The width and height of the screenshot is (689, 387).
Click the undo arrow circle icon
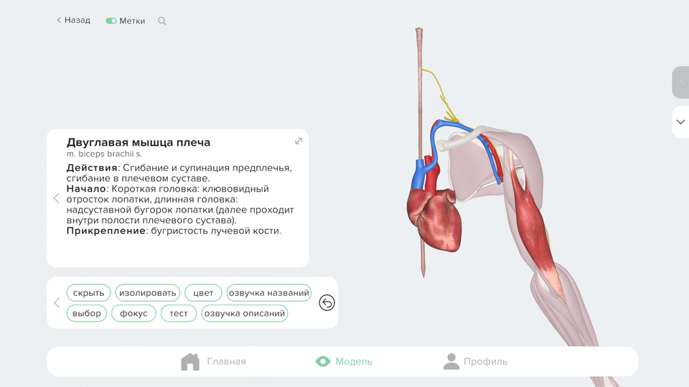pos(327,303)
